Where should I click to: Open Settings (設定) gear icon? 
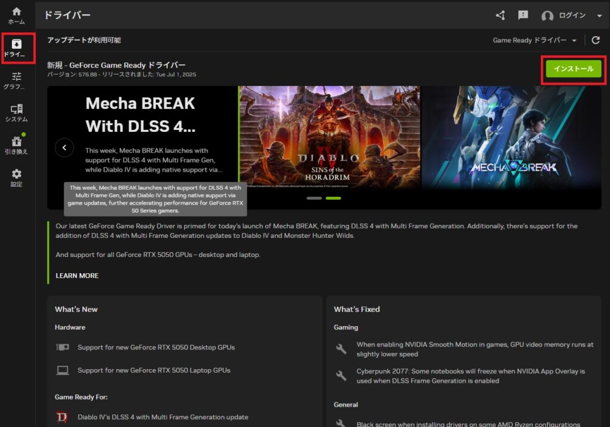(x=16, y=178)
